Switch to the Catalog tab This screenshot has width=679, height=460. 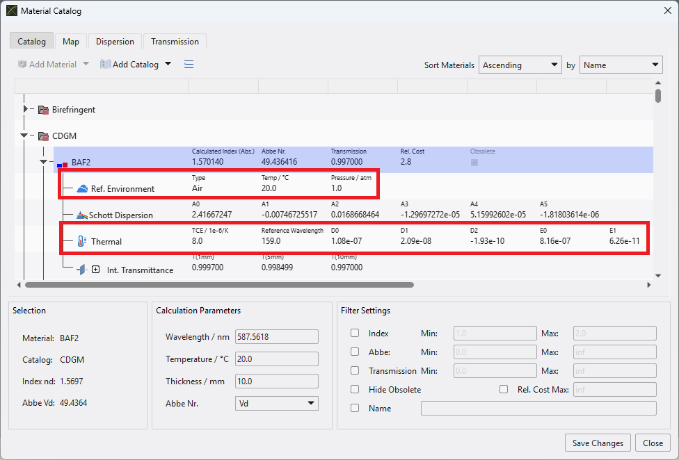[31, 42]
